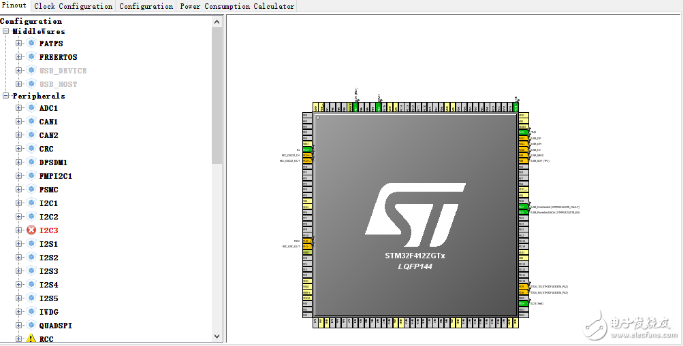The width and height of the screenshot is (683, 346).
Task: Select the IWDG label in the tree
Action: point(49,311)
